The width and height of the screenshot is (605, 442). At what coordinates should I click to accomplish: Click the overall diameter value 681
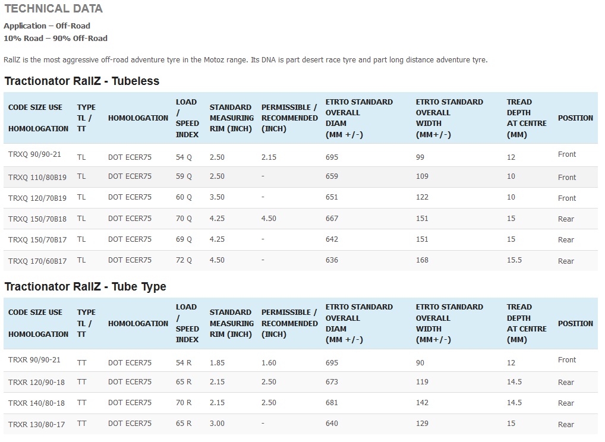pyautogui.click(x=332, y=403)
